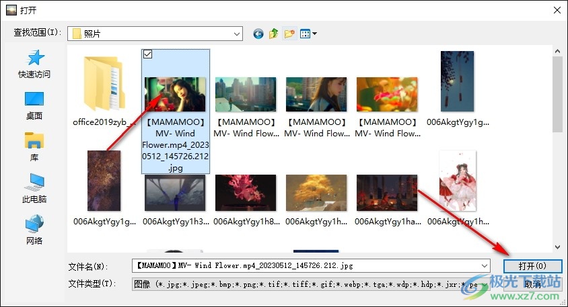The height and width of the screenshot is (307, 568).
Task: Open Quick Access (快速访问) in sidebar
Action: (x=34, y=64)
